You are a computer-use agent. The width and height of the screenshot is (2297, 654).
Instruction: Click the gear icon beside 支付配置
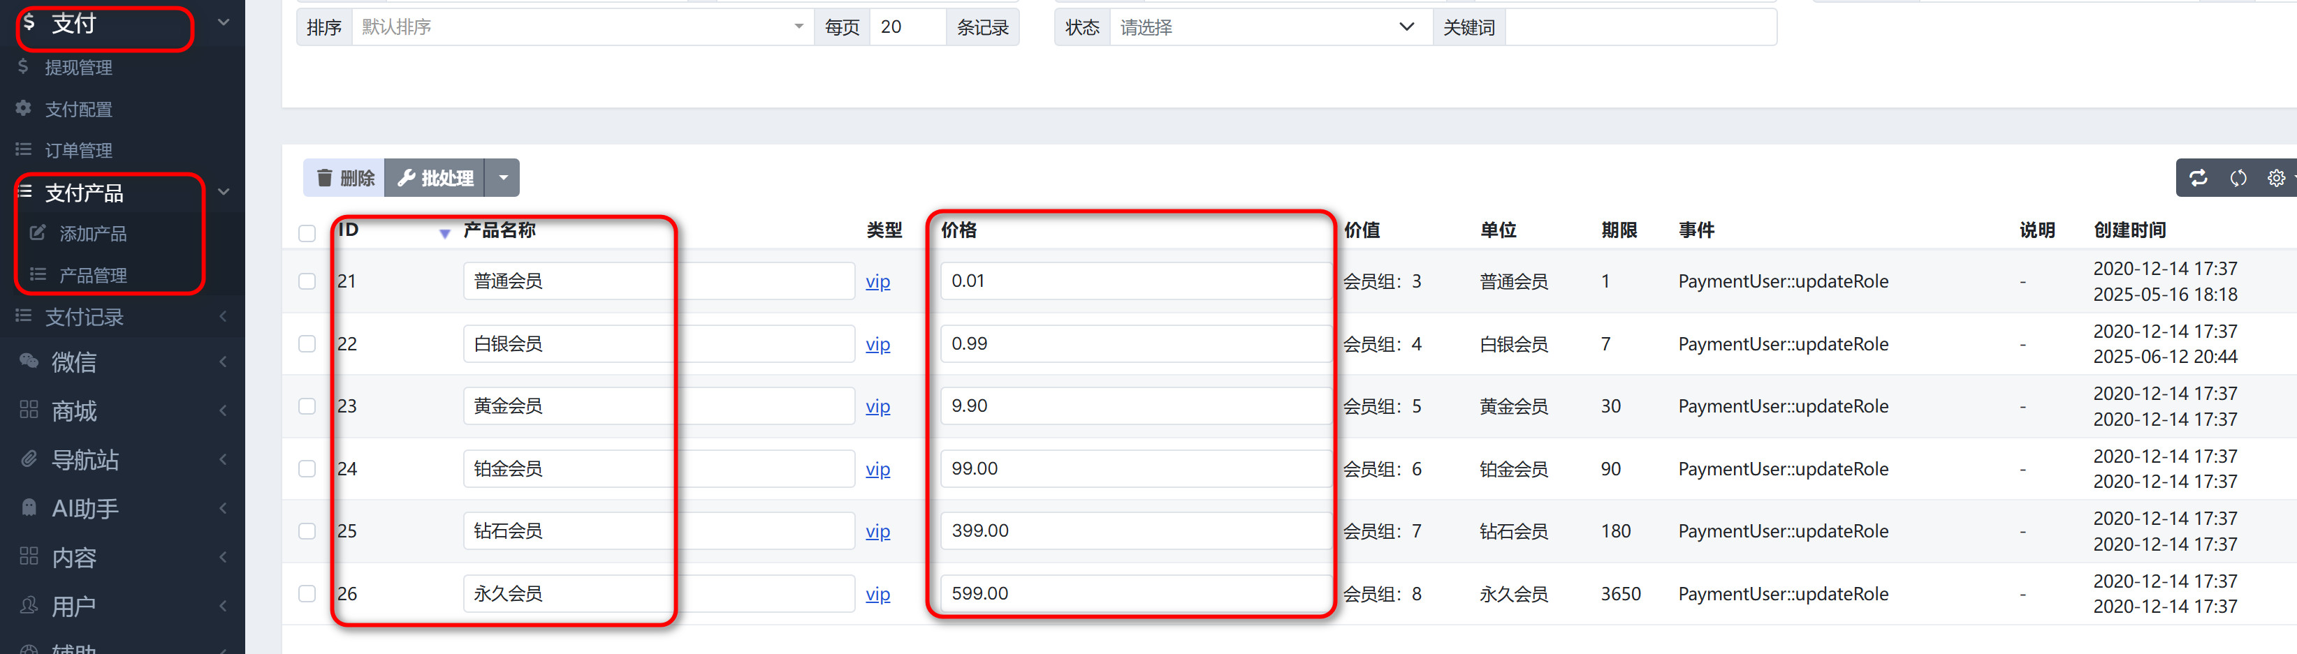(x=24, y=107)
